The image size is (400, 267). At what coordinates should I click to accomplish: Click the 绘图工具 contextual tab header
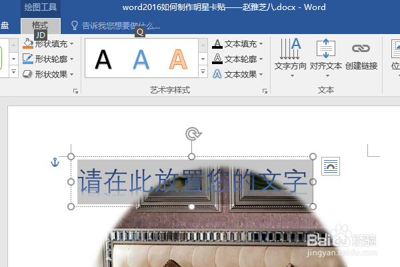tap(41, 7)
